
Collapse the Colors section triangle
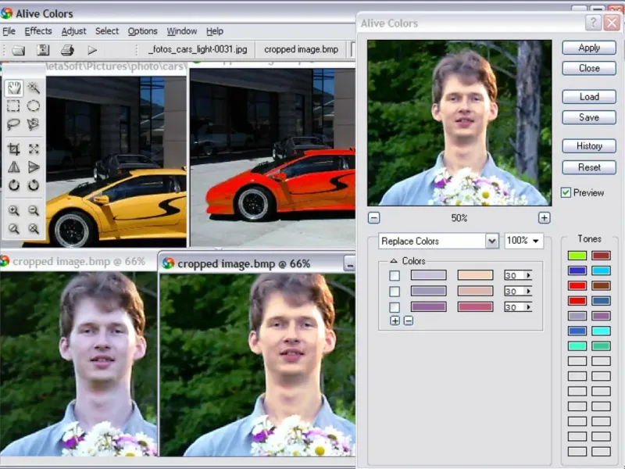394,261
